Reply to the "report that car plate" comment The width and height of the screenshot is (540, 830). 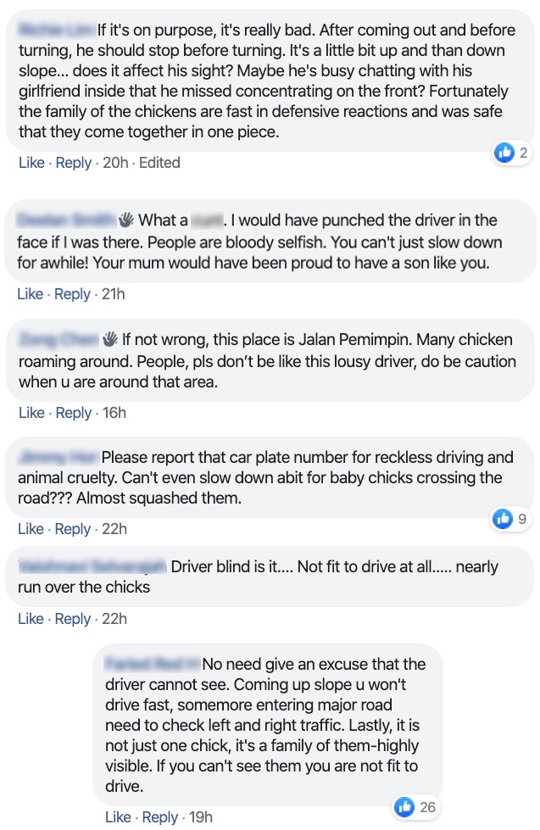(73, 529)
